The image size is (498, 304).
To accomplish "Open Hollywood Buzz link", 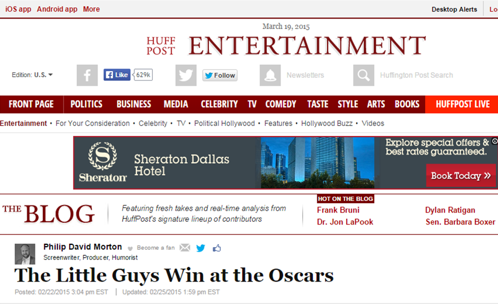I will pyautogui.click(x=327, y=123).
